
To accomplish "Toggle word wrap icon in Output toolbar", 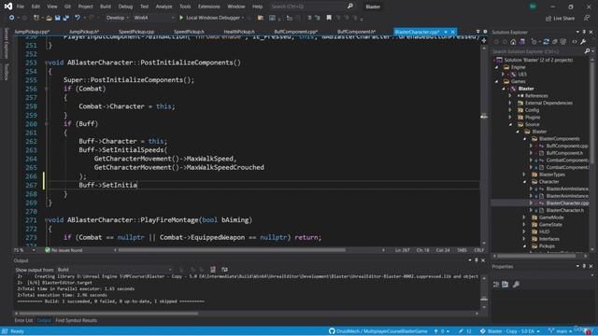I will click(x=224, y=270).
